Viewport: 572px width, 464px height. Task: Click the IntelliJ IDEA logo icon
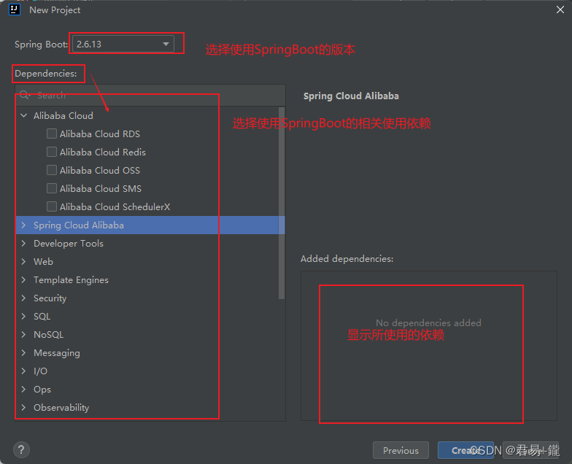(15, 9)
